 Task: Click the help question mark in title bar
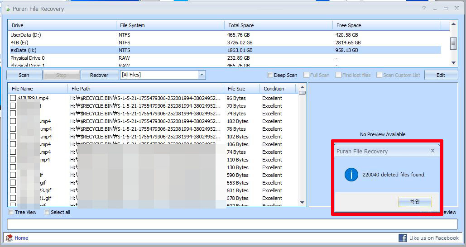click(x=424, y=8)
